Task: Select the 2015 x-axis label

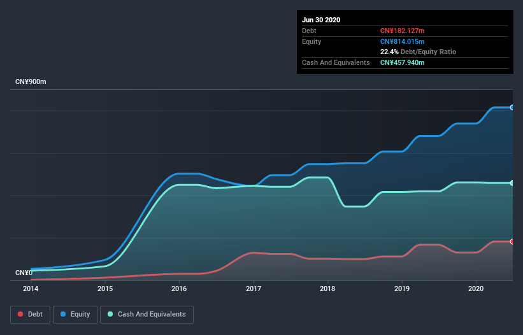Action: [105, 289]
